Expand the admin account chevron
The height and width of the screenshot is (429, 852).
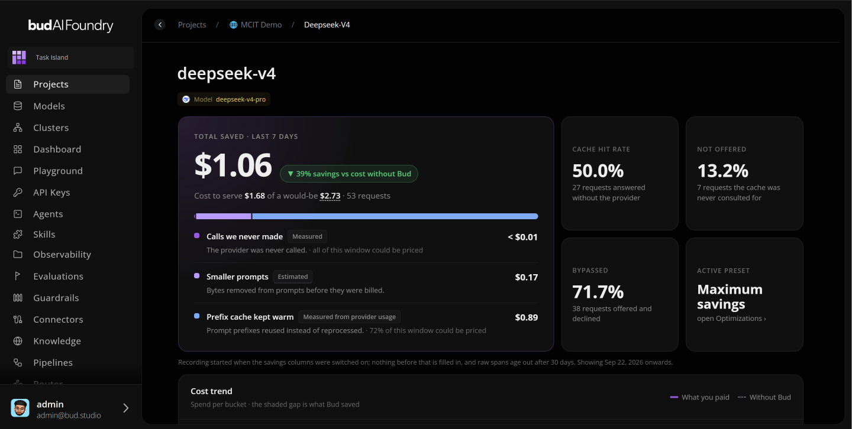tap(125, 408)
